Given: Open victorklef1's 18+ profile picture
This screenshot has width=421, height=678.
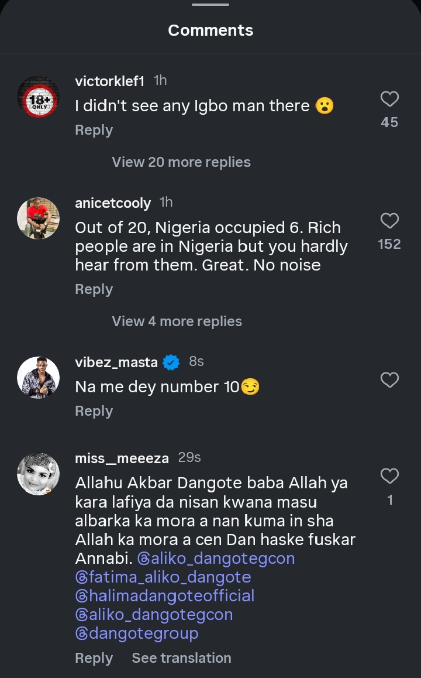Looking at the screenshot, I should [38, 97].
